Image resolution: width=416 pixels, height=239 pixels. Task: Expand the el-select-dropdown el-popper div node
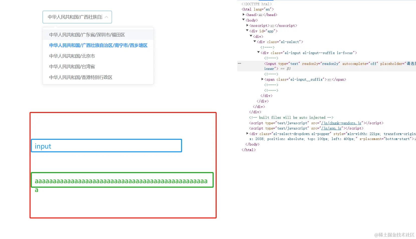(247, 134)
